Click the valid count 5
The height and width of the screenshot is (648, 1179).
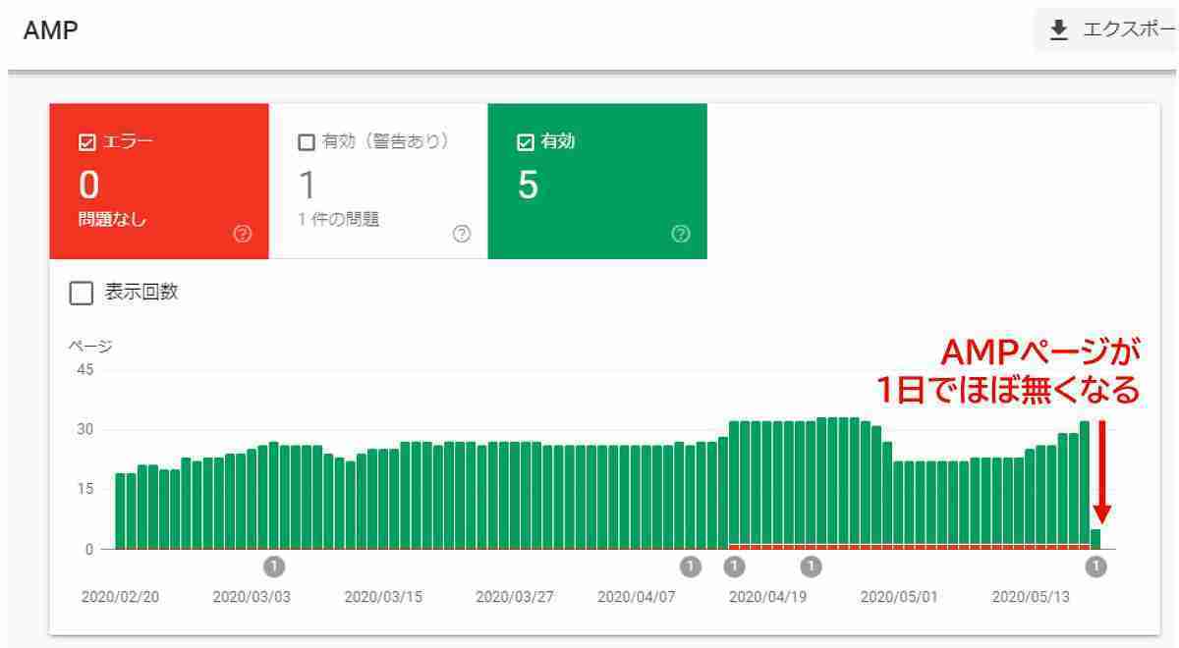tap(527, 186)
